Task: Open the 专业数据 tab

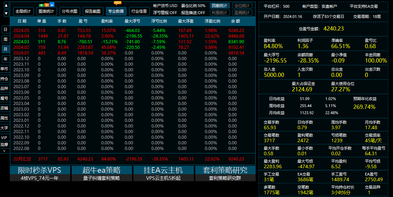Action: coord(116,11)
